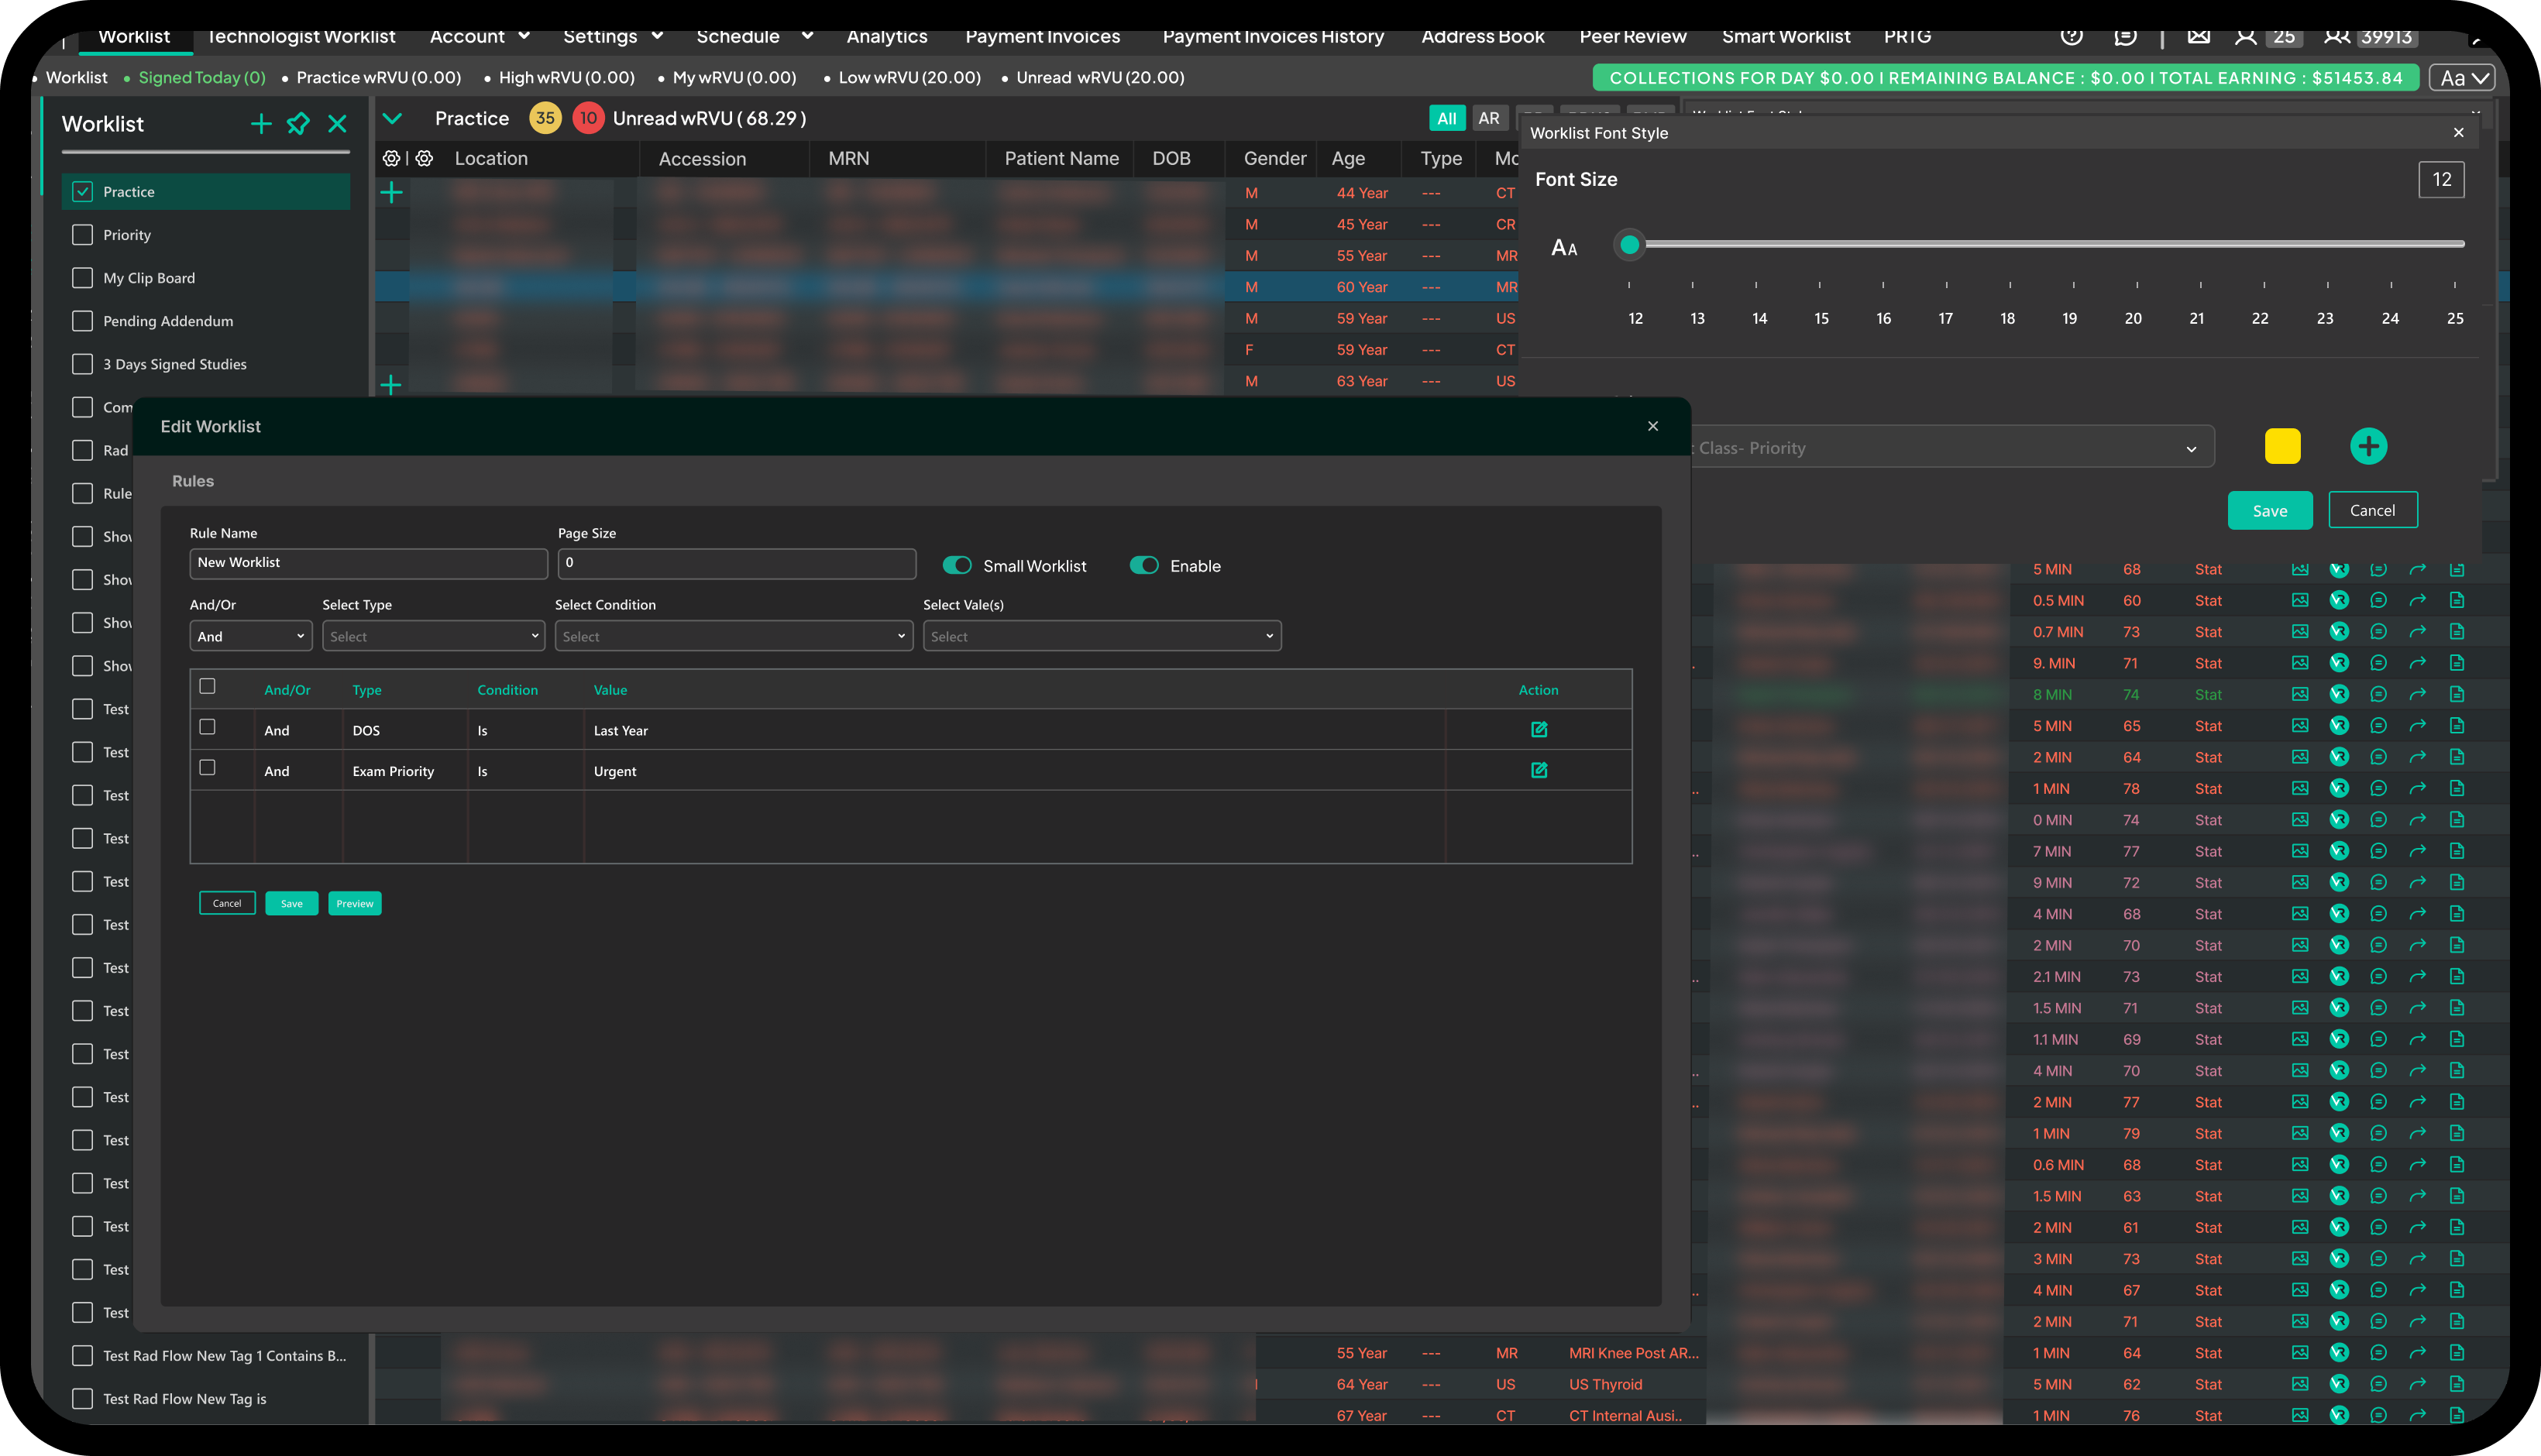Screen dimensions: 2541x1456
Task: Click Cancel in the Worklist Font Style panel
Action: (2372, 510)
